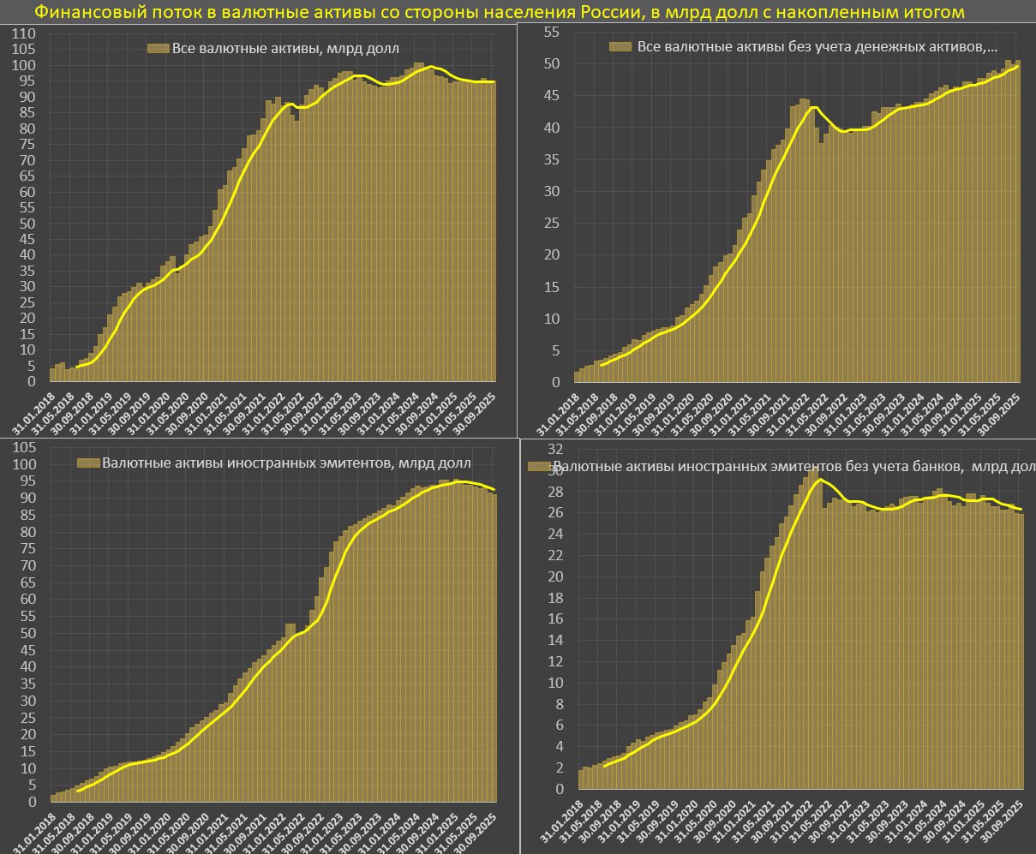Select legend text 'Все валютные активы, млрд долл'

tap(285, 48)
